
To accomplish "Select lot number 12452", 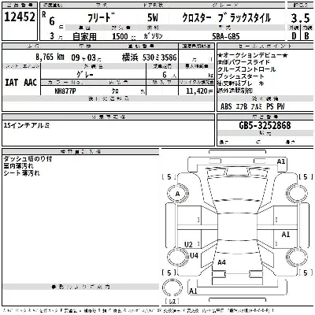I will pyautogui.click(x=20, y=17).
